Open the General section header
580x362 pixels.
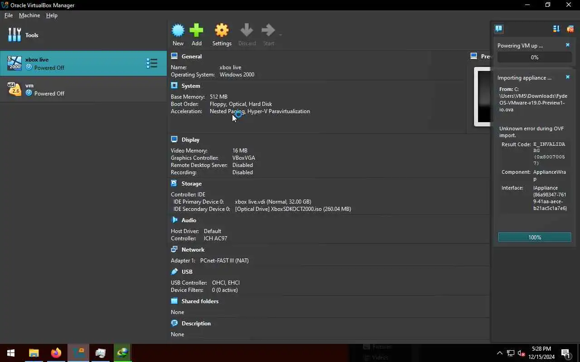pos(192,57)
